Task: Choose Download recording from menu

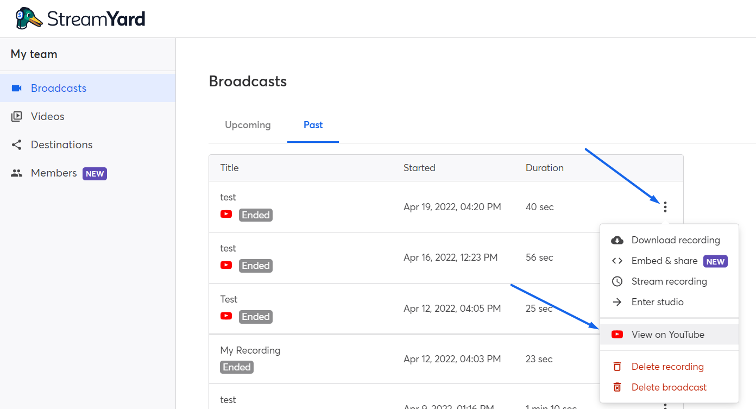Action: coord(669,240)
